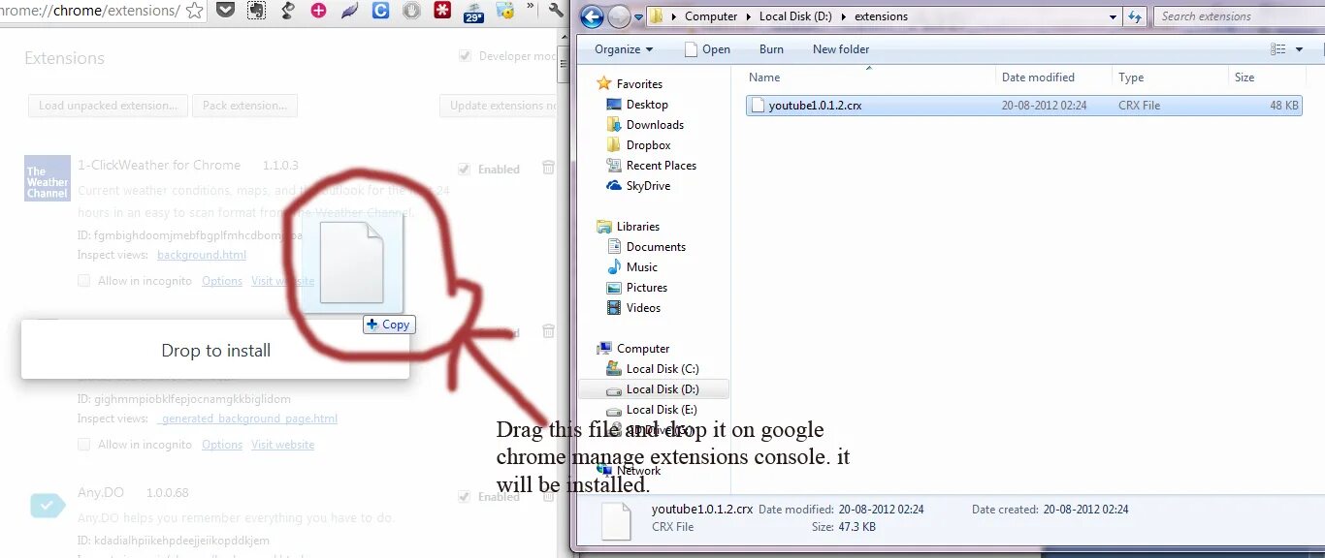1325x558 pixels.
Task: Sort files by Name column header
Action: 870,77
